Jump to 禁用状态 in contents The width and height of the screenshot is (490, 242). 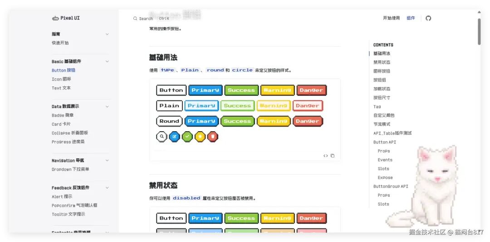382,62
